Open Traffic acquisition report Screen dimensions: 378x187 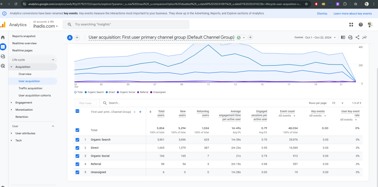click(30, 89)
